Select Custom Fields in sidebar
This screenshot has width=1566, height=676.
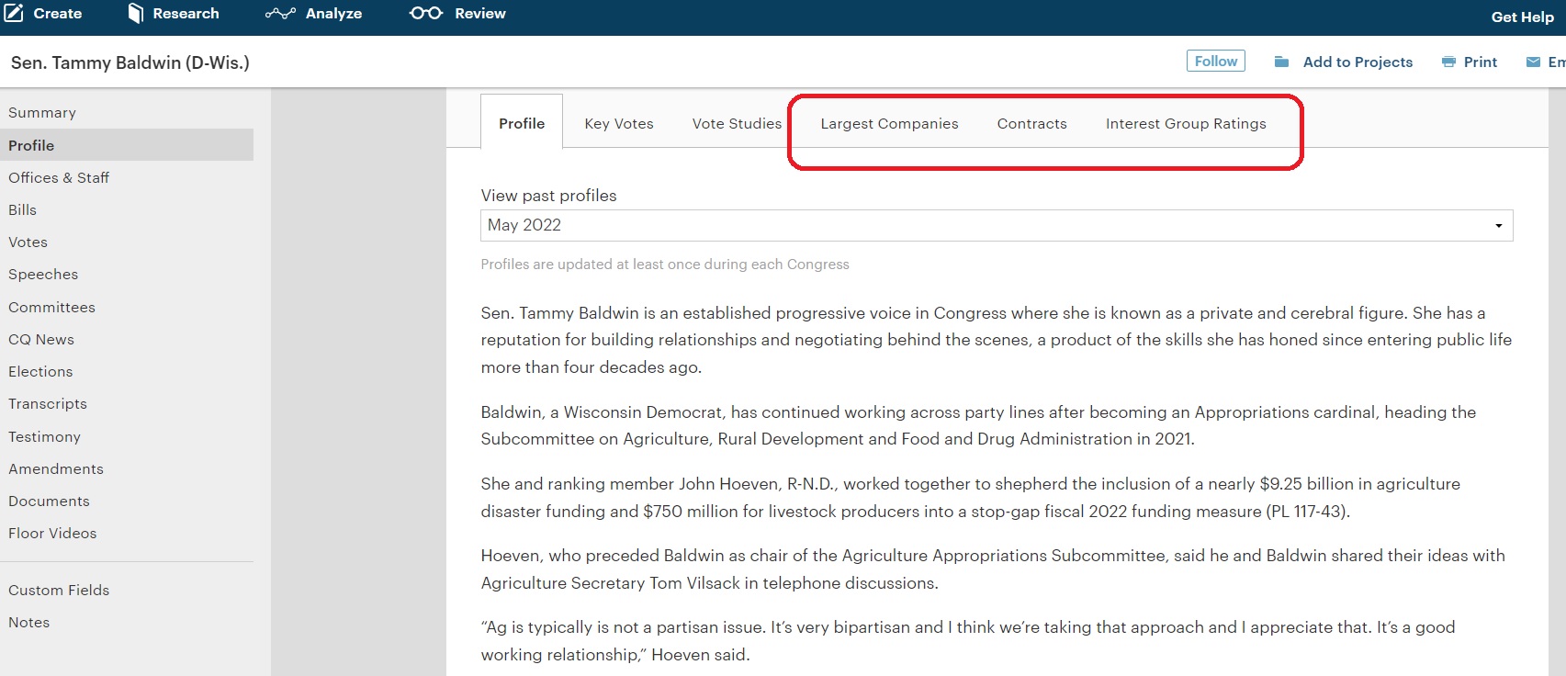coord(59,590)
